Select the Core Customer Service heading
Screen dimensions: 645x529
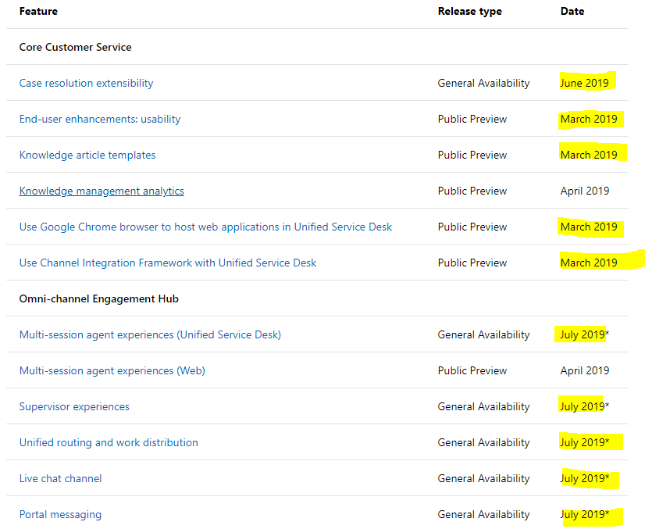75,48
